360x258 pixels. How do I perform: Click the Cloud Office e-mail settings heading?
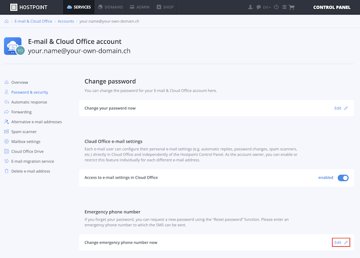click(x=113, y=141)
